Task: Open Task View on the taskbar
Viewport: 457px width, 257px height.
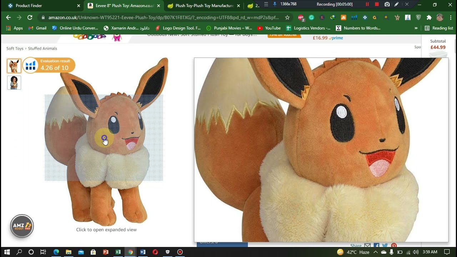Action: (43, 252)
